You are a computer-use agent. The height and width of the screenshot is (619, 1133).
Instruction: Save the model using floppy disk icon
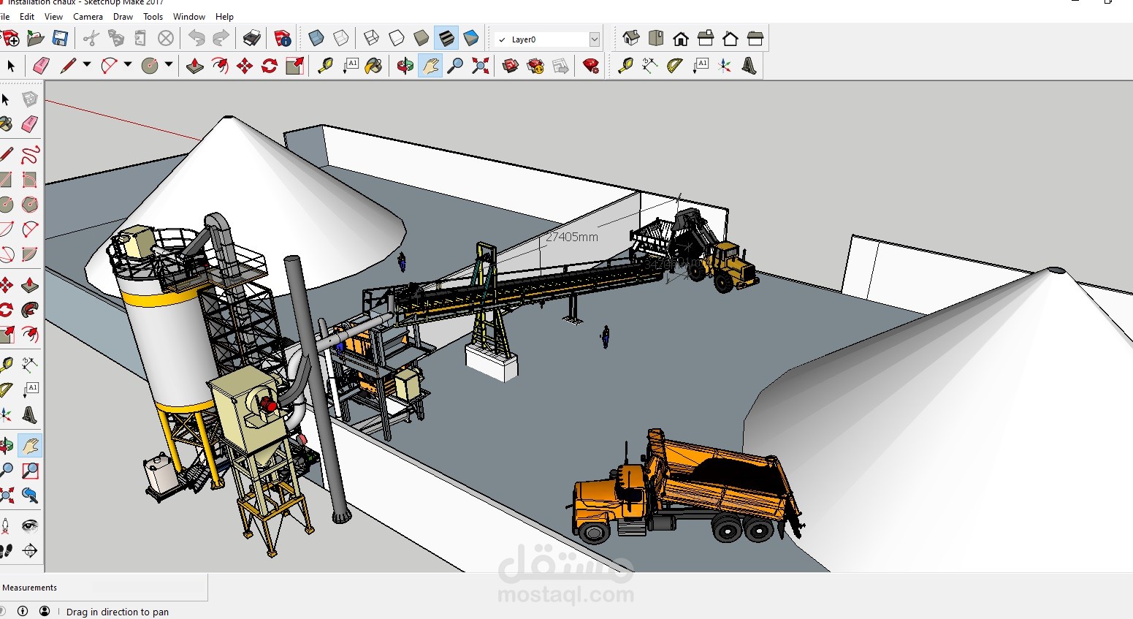coord(60,38)
